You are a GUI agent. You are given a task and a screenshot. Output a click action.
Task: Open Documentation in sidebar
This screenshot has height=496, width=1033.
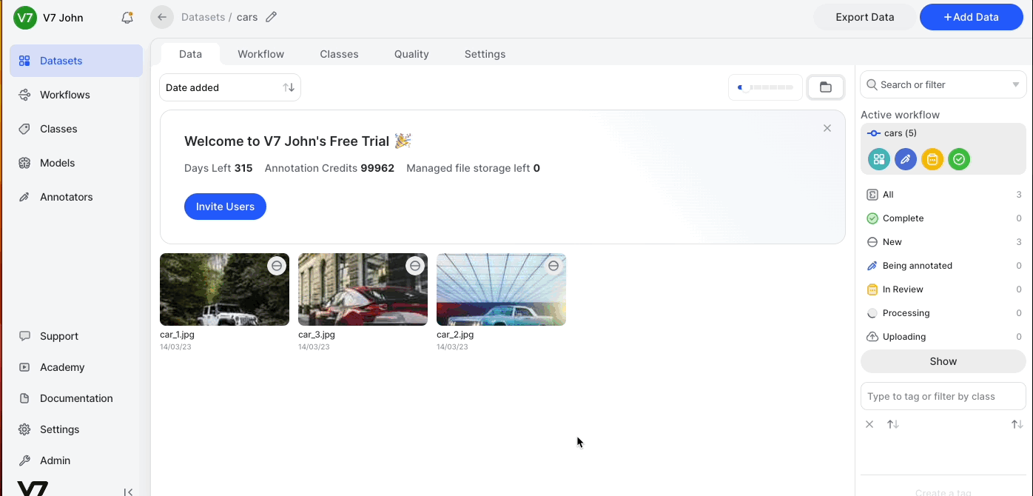pos(76,398)
